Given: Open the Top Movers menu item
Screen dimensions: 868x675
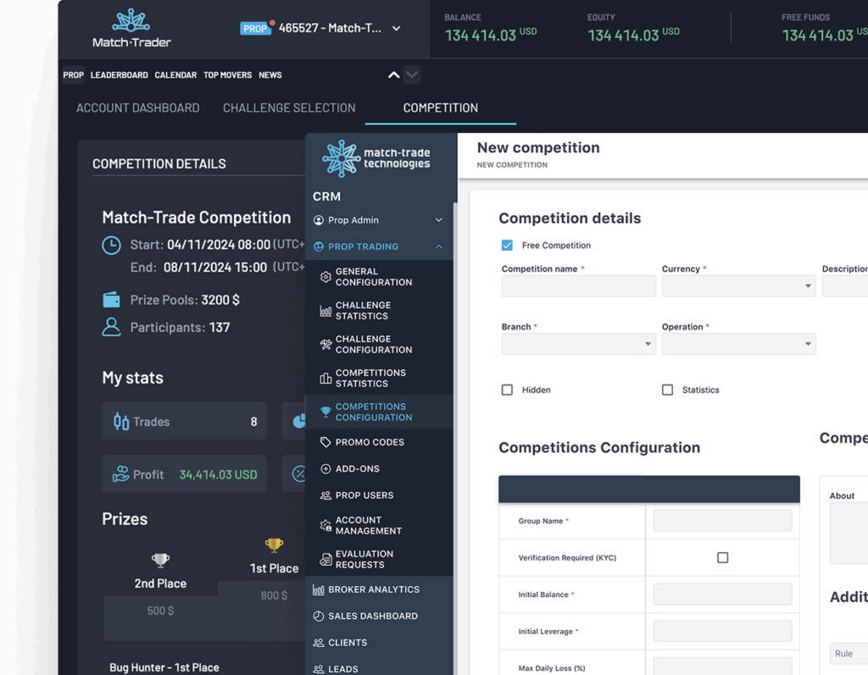Looking at the screenshot, I should pyautogui.click(x=227, y=75).
